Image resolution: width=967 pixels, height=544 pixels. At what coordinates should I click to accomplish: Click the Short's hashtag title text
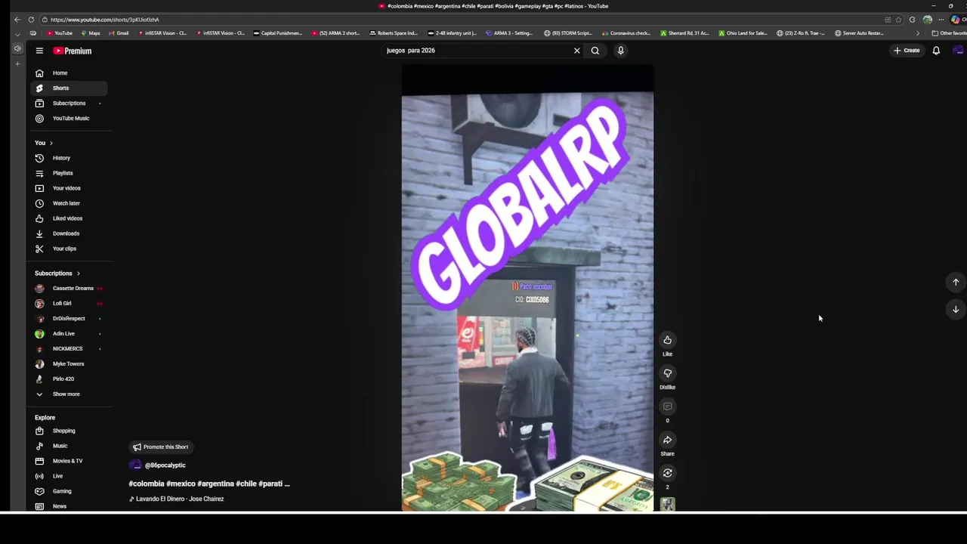209,484
